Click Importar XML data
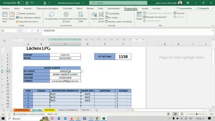This screenshot has height=121, width=215. pos(179,13)
